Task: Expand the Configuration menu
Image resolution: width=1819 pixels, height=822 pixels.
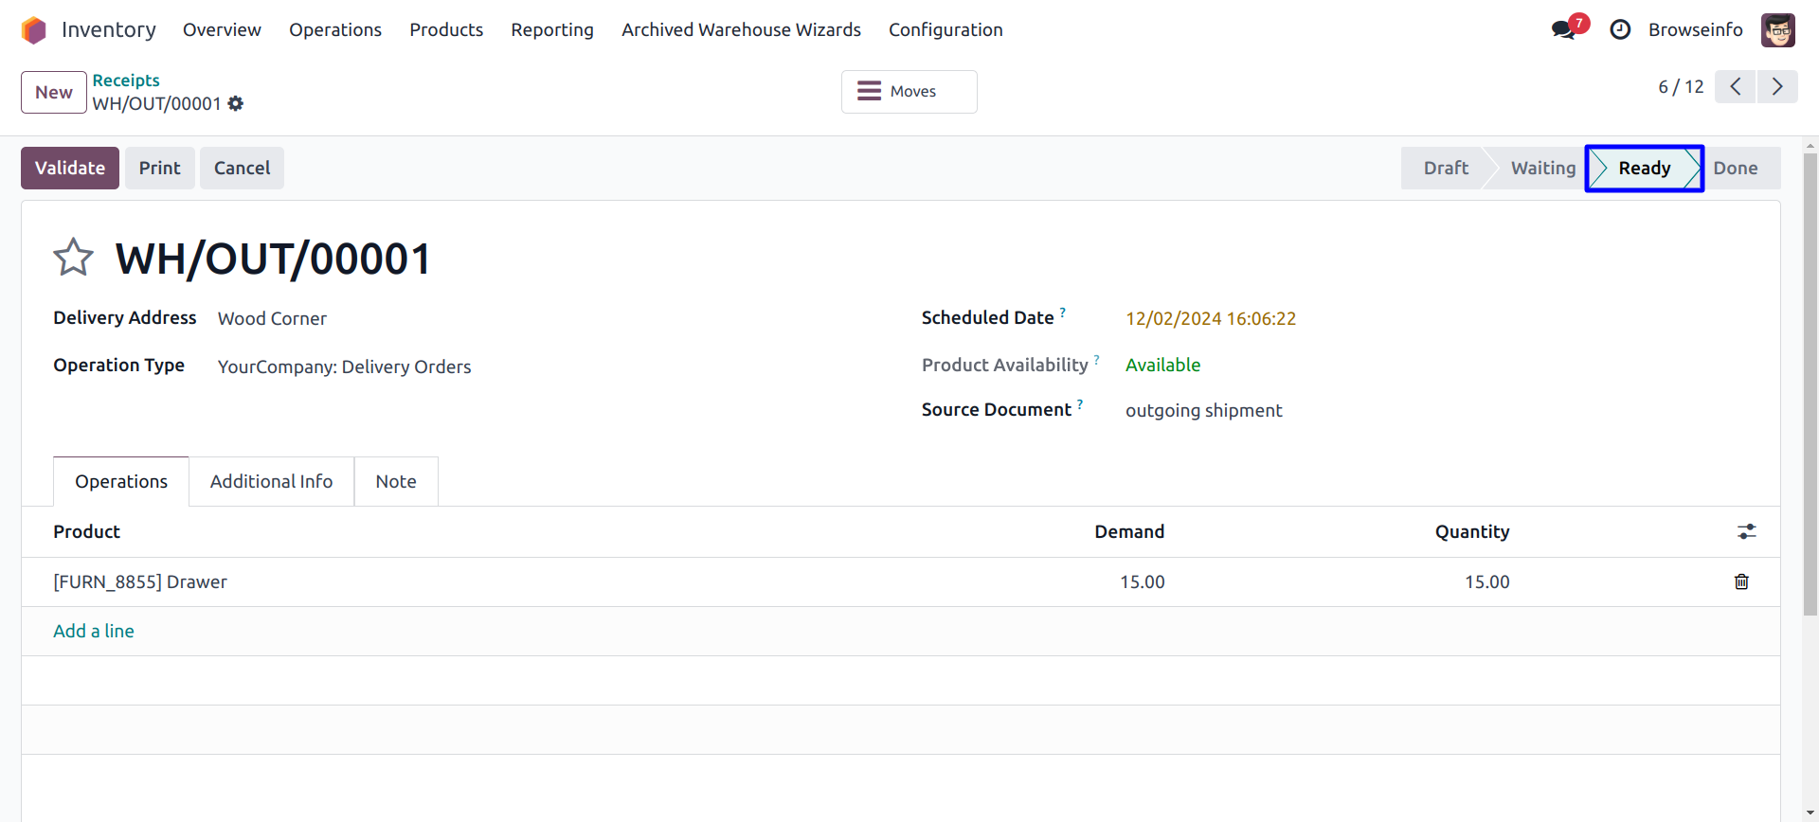Action: (945, 30)
